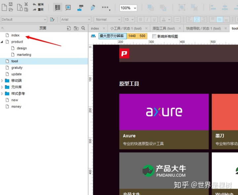
Task: Click the Bring to Front icon
Action: point(151,7)
